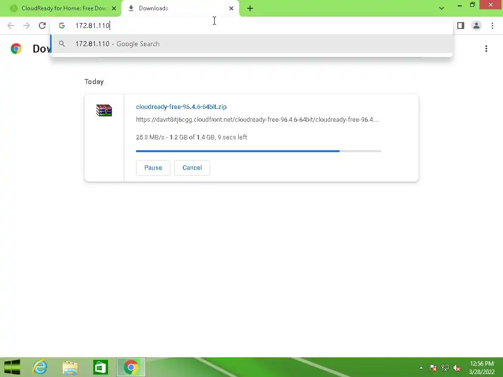Image resolution: width=503 pixels, height=377 pixels.
Task: Click the Chrome logo on Downloads page
Action: pos(16,49)
